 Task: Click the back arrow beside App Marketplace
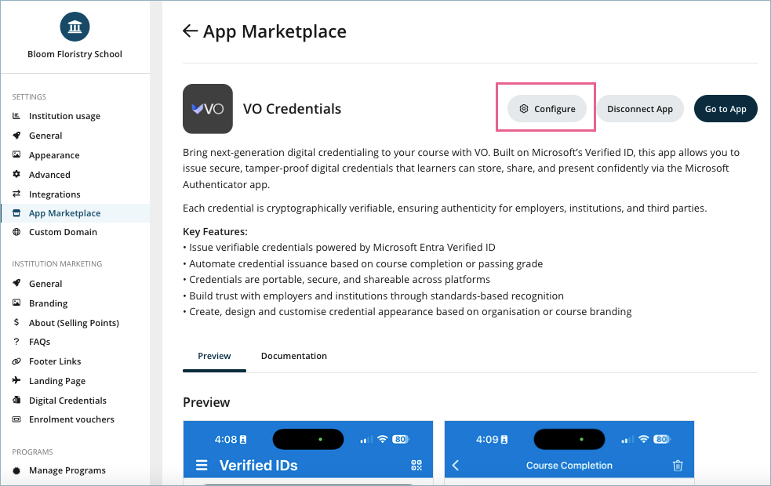(190, 31)
